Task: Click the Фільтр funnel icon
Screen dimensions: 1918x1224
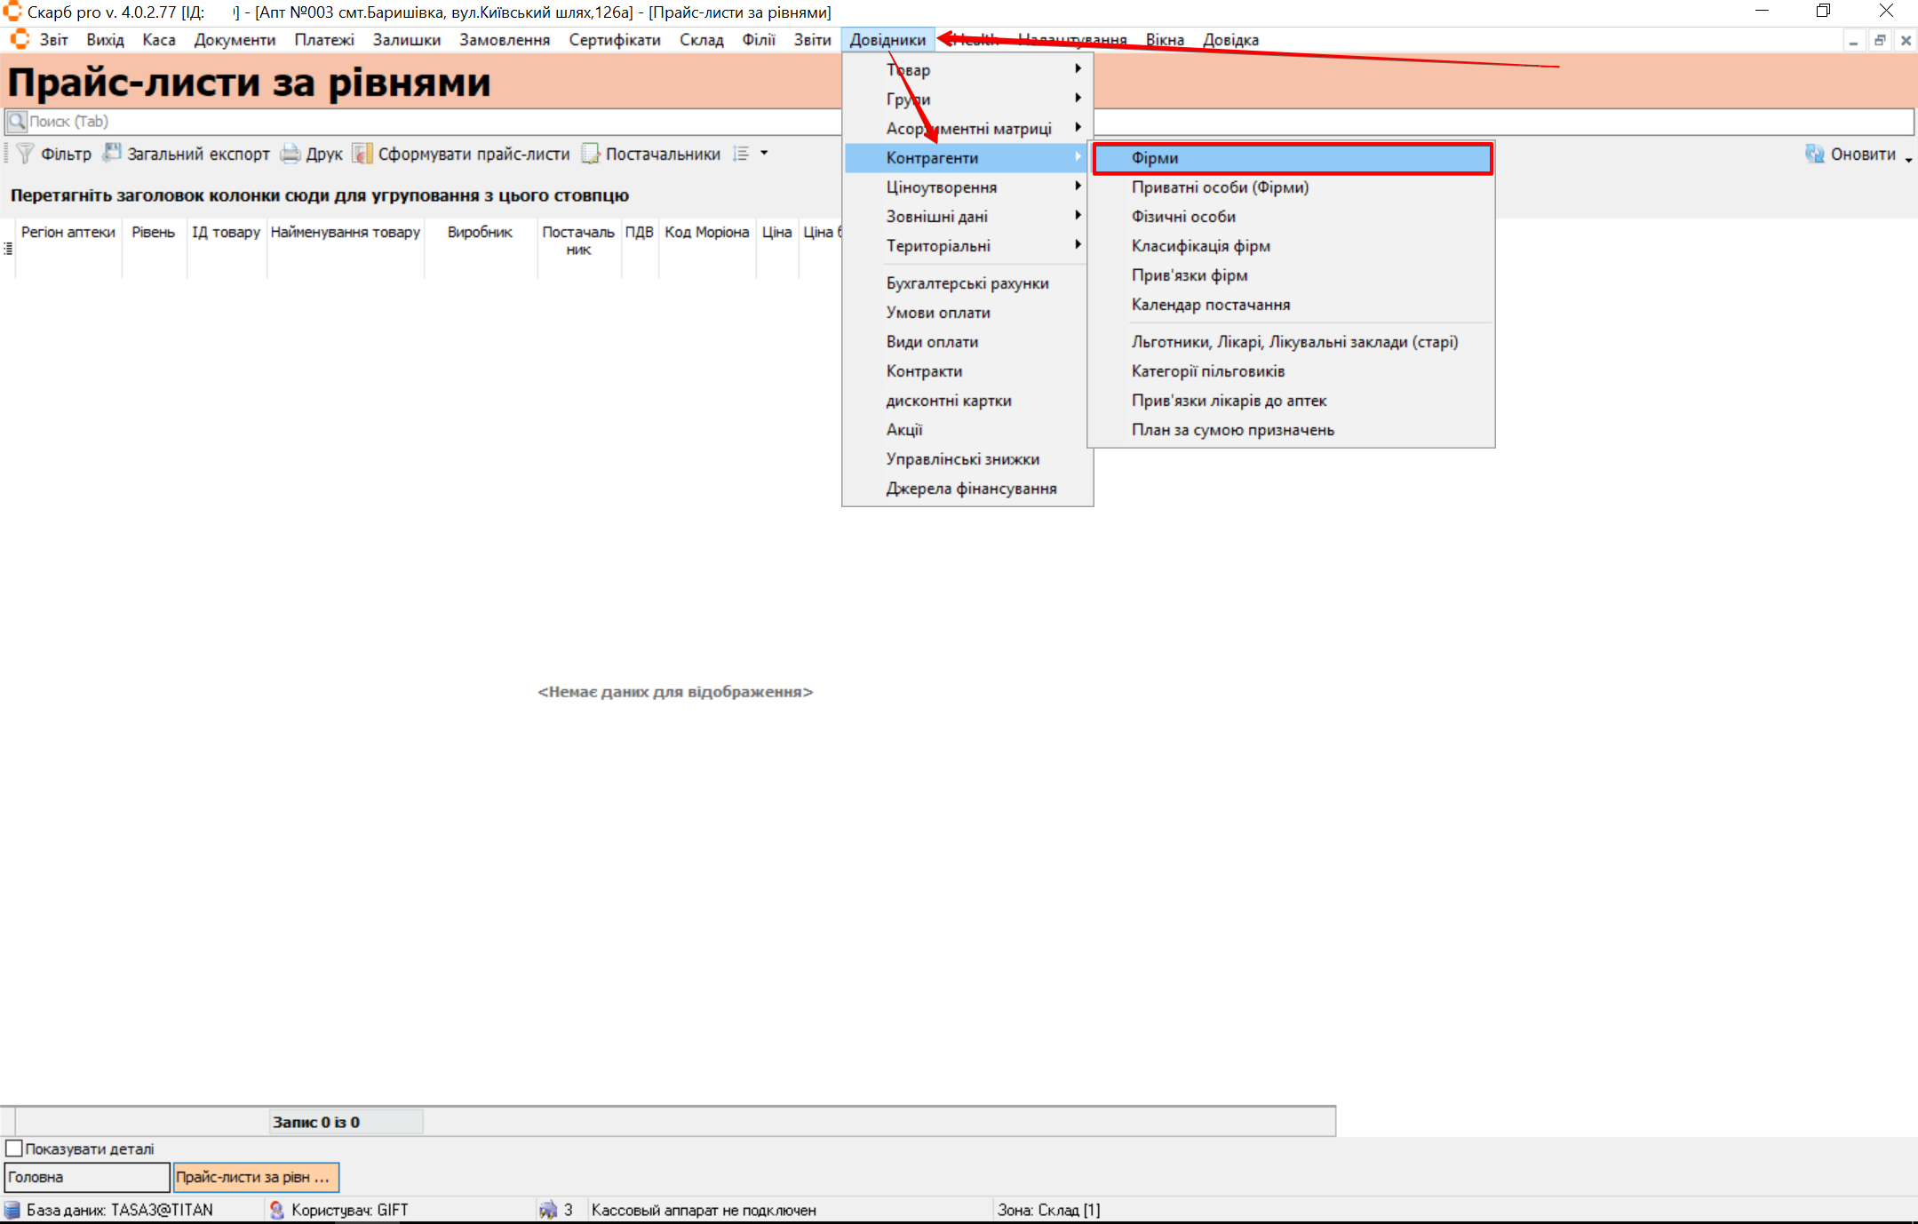Action: coord(25,154)
